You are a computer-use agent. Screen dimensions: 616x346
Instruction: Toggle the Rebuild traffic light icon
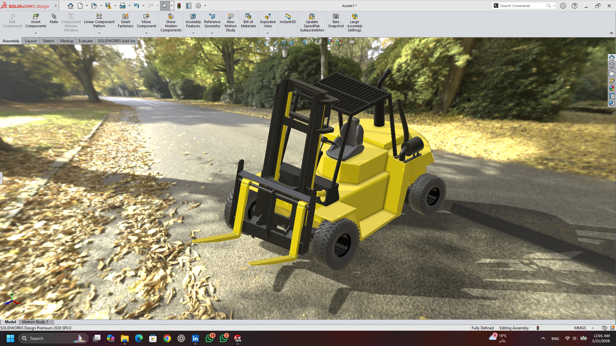pyautogui.click(x=179, y=6)
